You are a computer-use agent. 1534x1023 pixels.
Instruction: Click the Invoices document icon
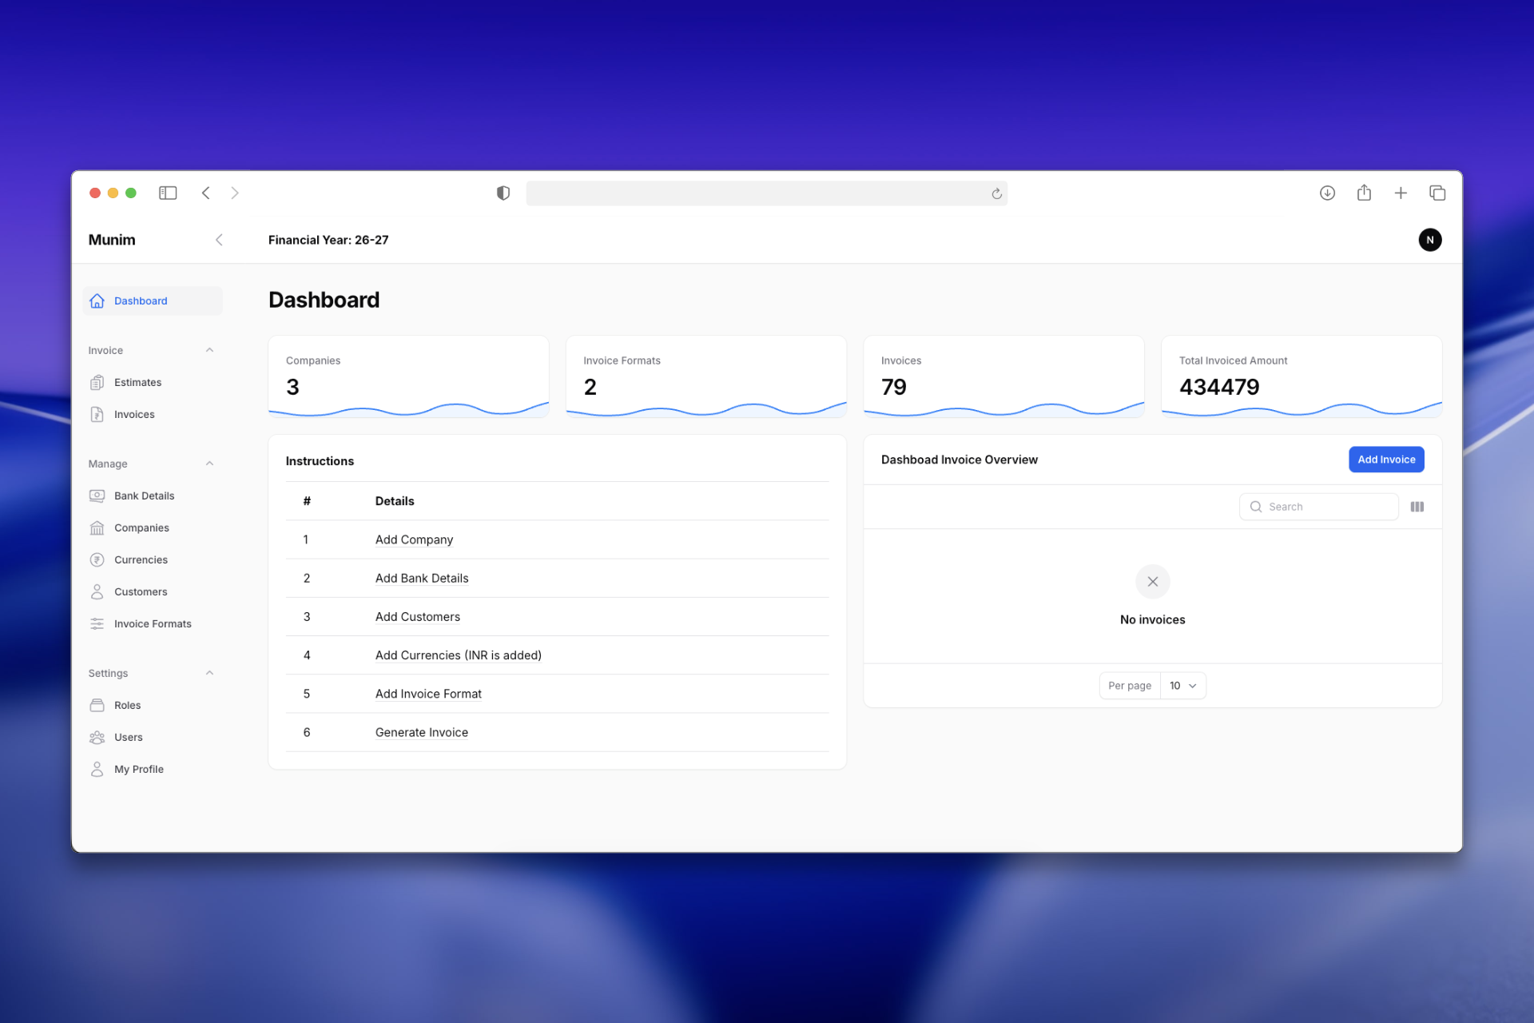(x=97, y=414)
